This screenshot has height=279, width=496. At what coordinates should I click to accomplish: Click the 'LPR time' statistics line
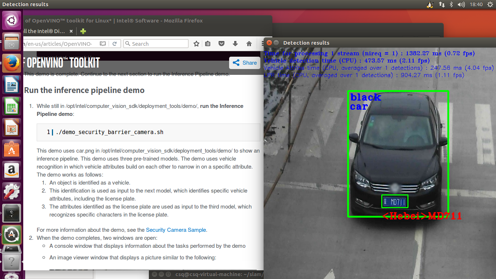(364, 75)
